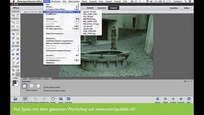
Task: Open the status bar info arrow
Action: pos(51,79)
